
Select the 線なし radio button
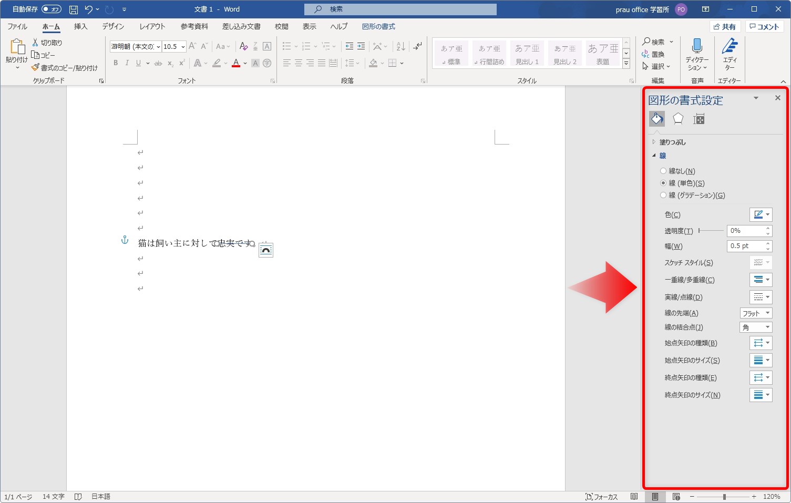(663, 171)
